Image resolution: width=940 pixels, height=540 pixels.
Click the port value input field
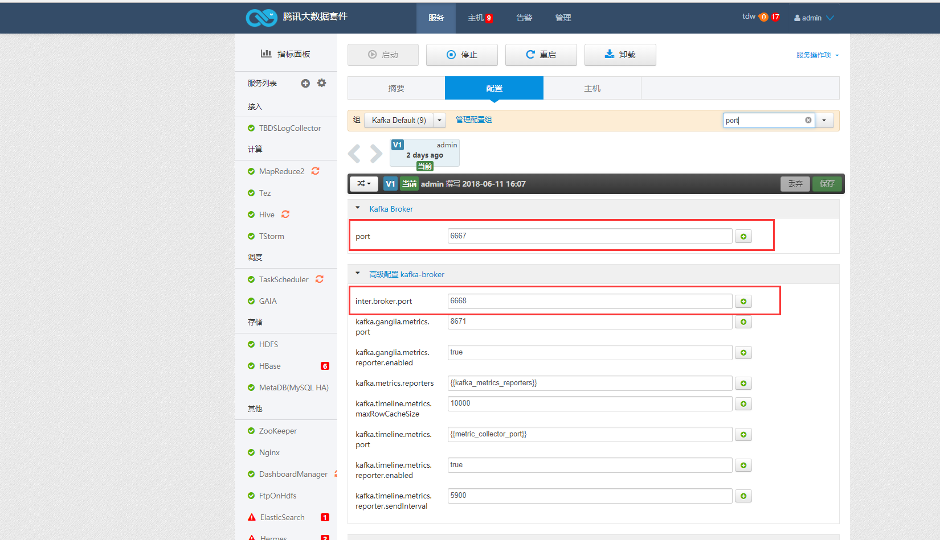point(590,236)
